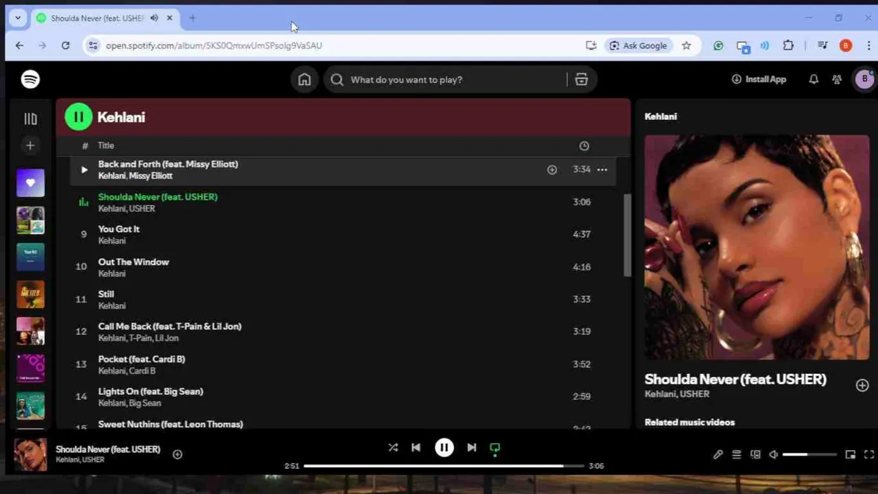Click the Kehlani album artwork

(x=757, y=247)
